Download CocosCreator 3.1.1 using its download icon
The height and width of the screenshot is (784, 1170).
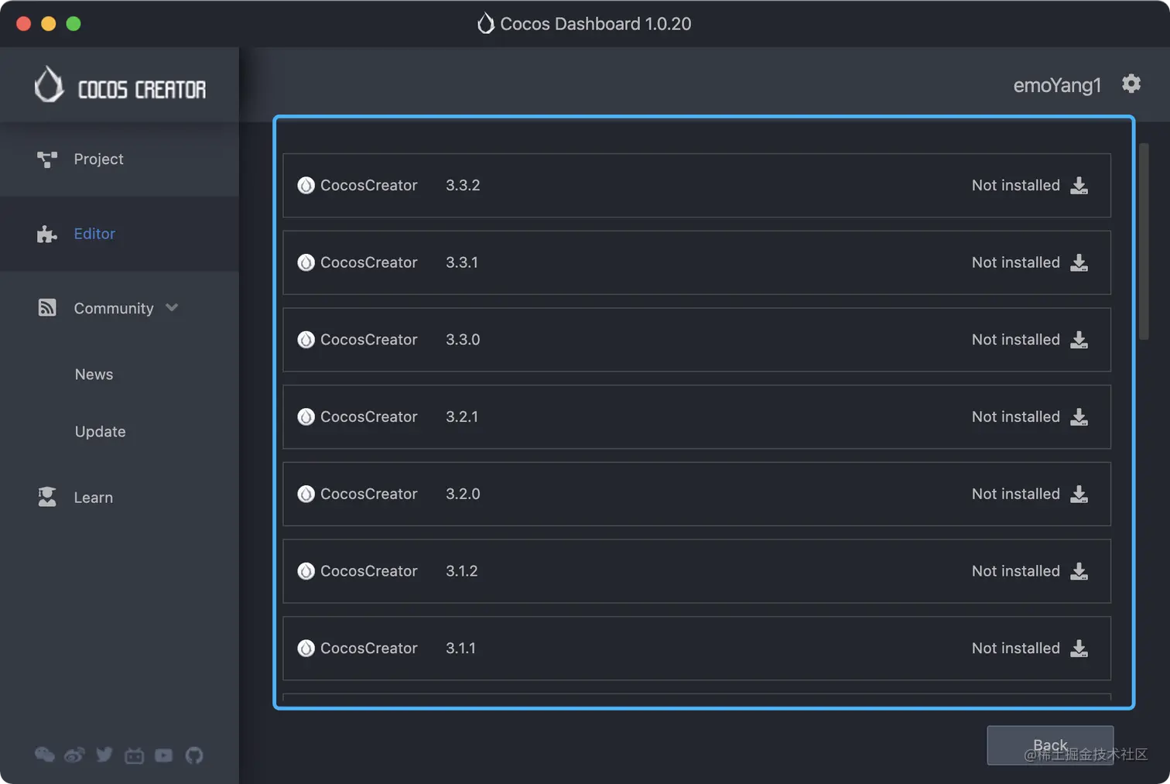(1079, 649)
